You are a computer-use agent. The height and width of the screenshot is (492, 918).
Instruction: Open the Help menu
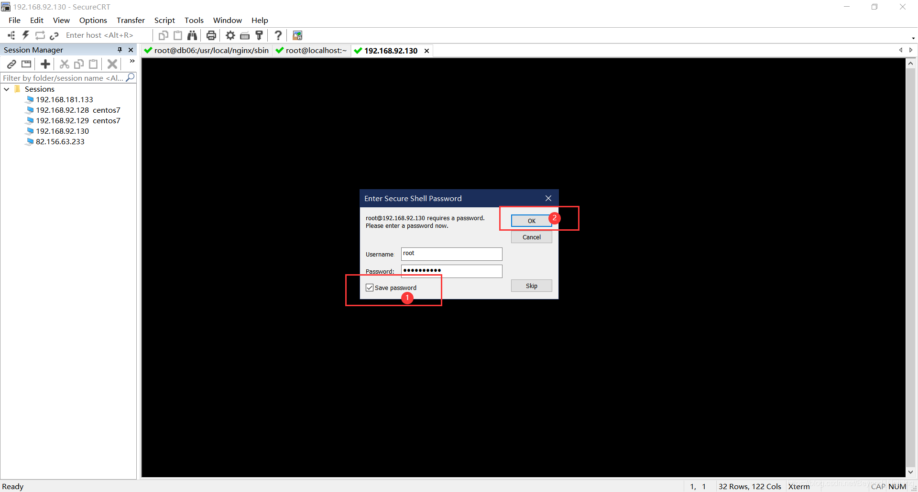tap(260, 20)
